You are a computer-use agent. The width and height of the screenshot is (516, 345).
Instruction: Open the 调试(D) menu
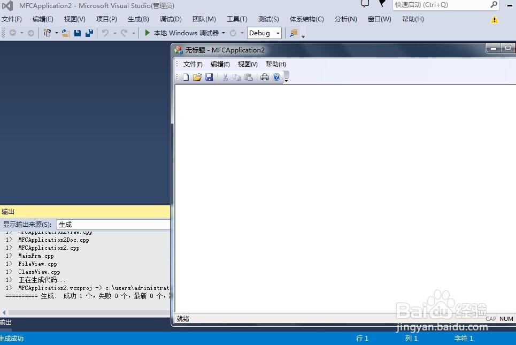coord(171,19)
